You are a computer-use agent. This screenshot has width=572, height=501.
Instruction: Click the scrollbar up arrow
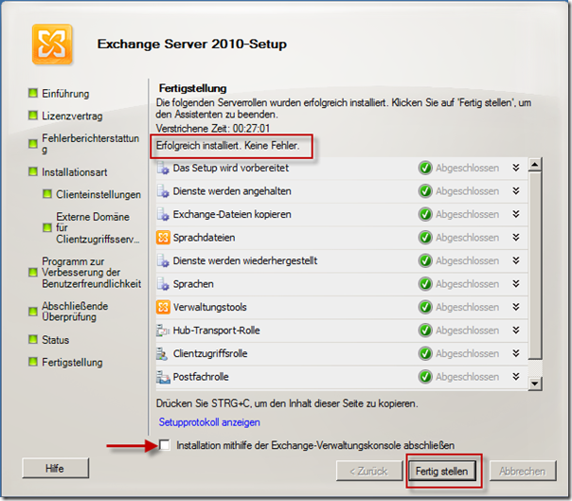[x=535, y=165]
